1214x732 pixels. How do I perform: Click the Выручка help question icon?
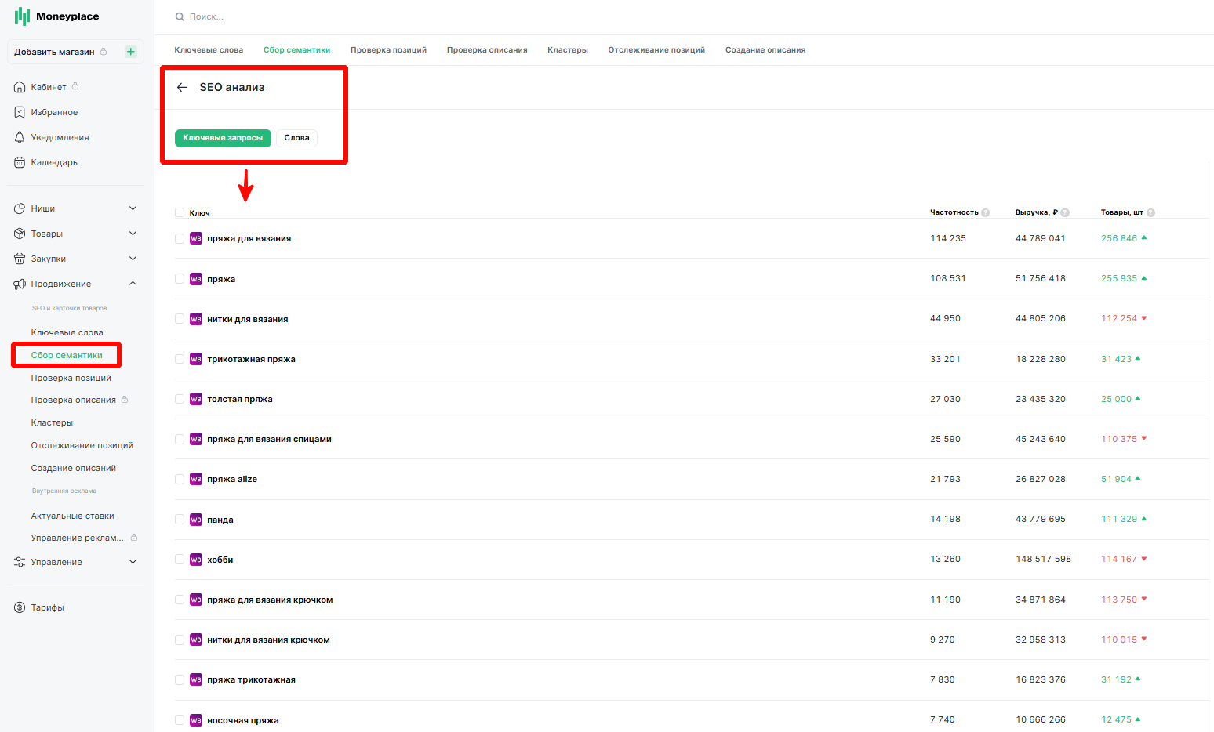[x=1065, y=212]
